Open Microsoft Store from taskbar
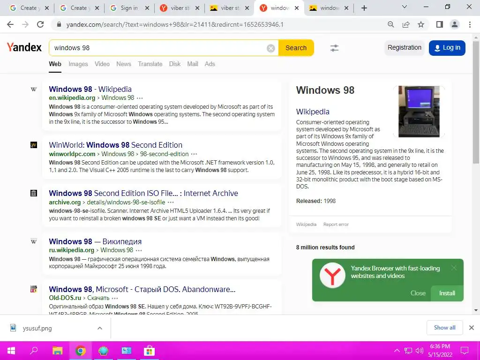Image resolution: width=480 pixels, height=360 pixels. pyautogui.click(x=149, y=351)
